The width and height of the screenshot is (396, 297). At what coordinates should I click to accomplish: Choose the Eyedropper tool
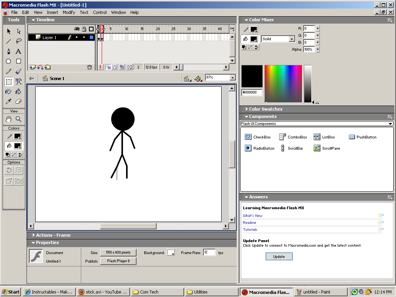pos(9,101)
